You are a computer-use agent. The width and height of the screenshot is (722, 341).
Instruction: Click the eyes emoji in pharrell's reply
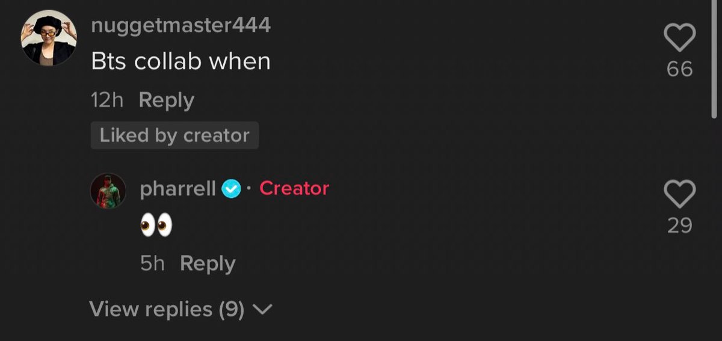point(156,225)
